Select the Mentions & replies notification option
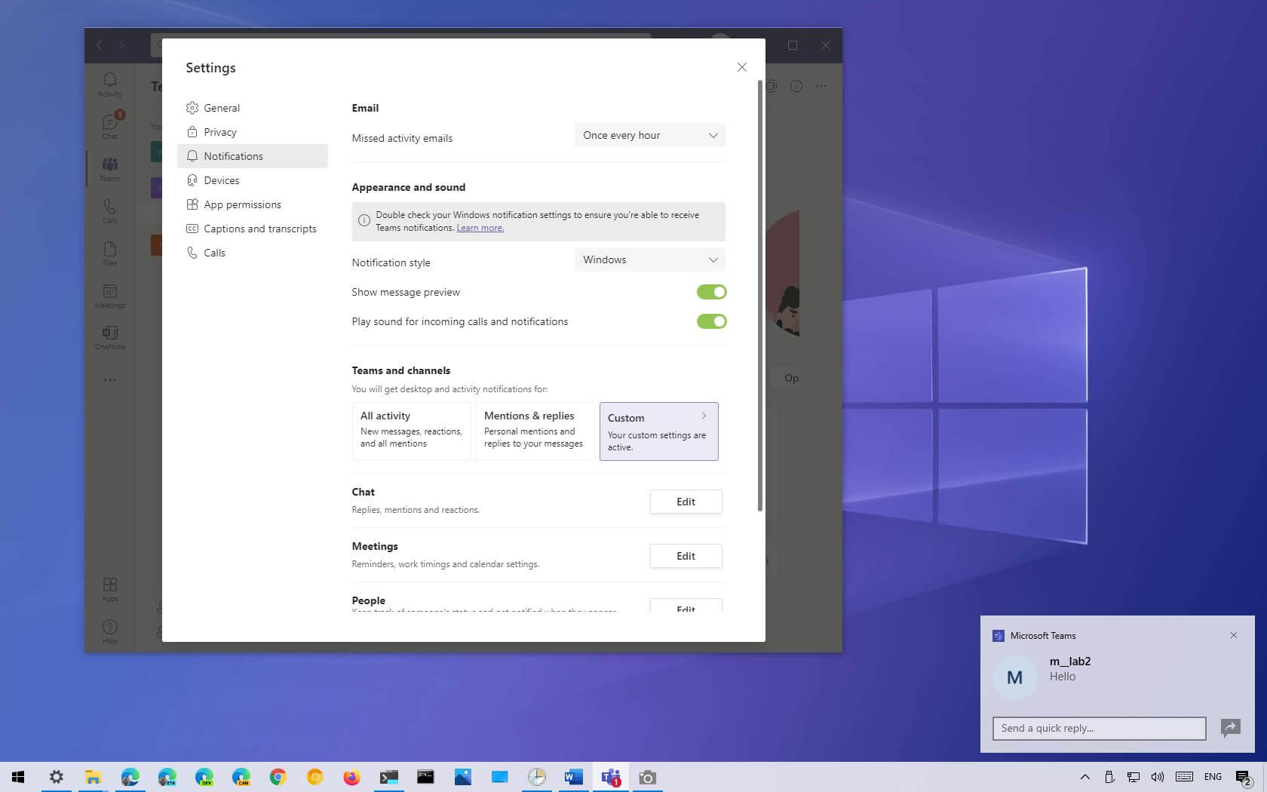This screenshot has height=792, width=1267. pos(534,431)
